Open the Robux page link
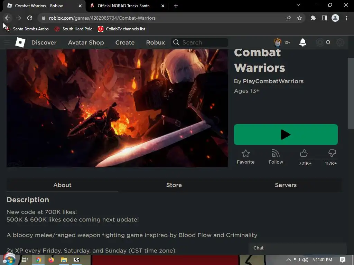This screenshot has height=265, width=354. (x=155, y=42)
